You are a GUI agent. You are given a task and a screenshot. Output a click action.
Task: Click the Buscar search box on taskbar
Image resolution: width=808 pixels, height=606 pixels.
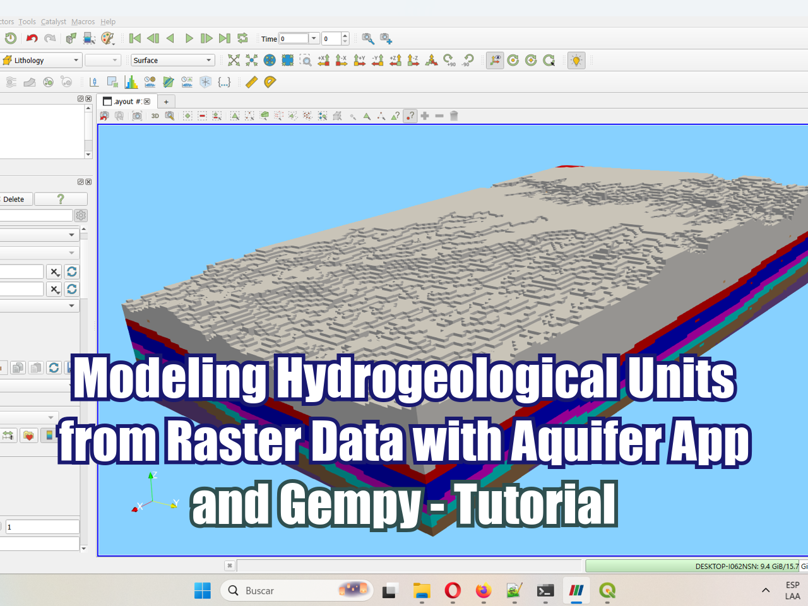297,590
